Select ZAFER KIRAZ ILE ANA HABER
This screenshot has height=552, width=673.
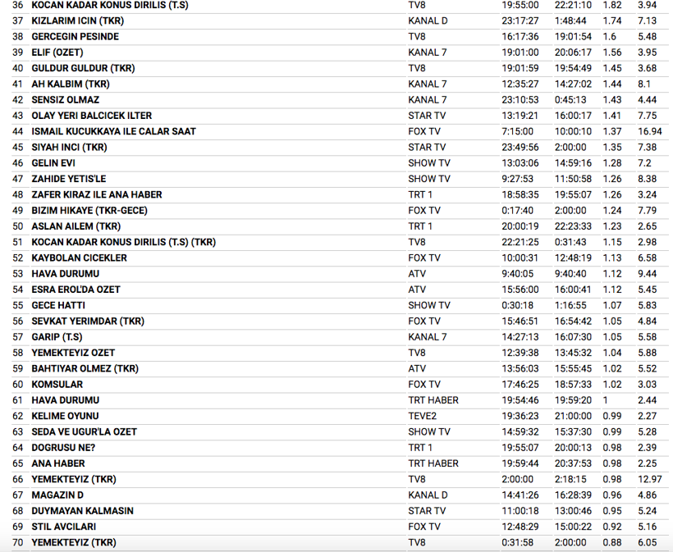[97, 194]
